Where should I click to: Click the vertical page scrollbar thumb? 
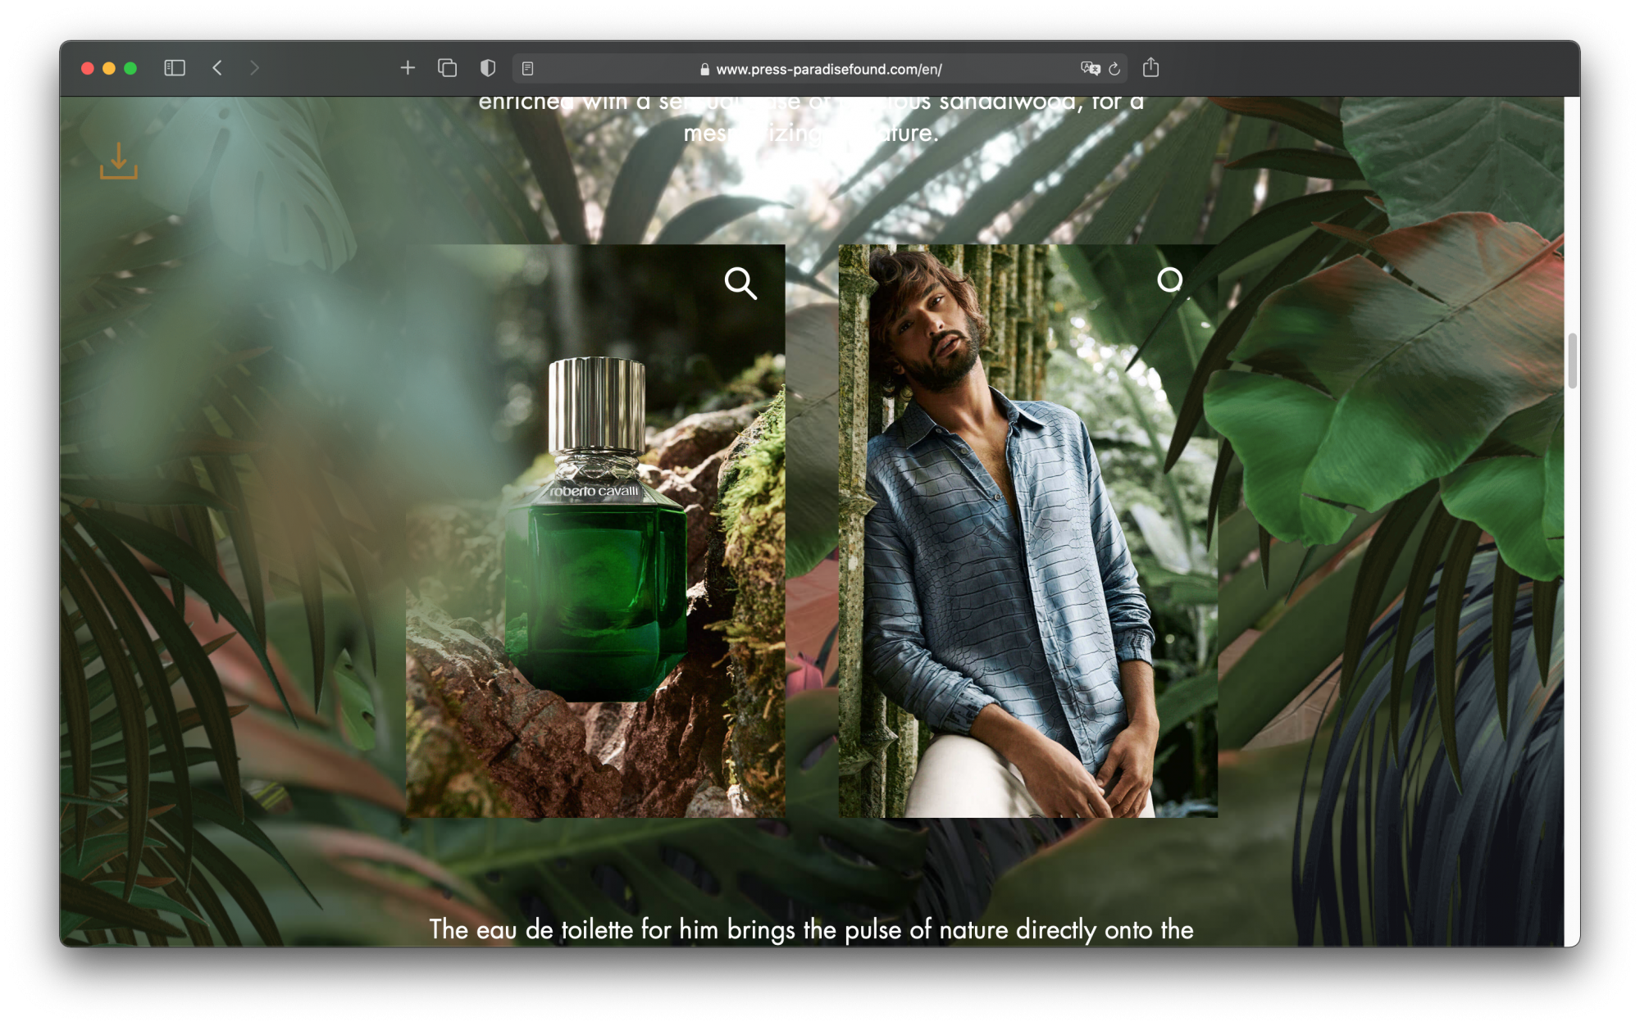(x=1572, y=361)
